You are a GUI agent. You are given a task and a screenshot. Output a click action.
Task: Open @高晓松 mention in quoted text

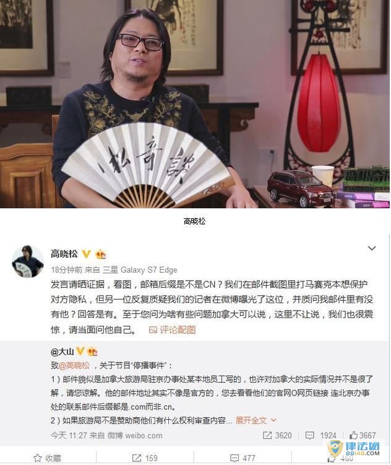click(x=74, y=365)
